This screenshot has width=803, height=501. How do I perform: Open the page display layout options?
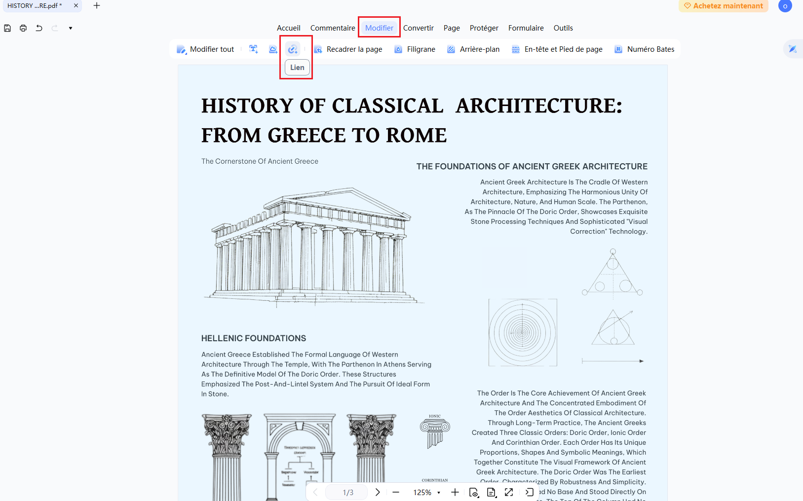point(491,492)
